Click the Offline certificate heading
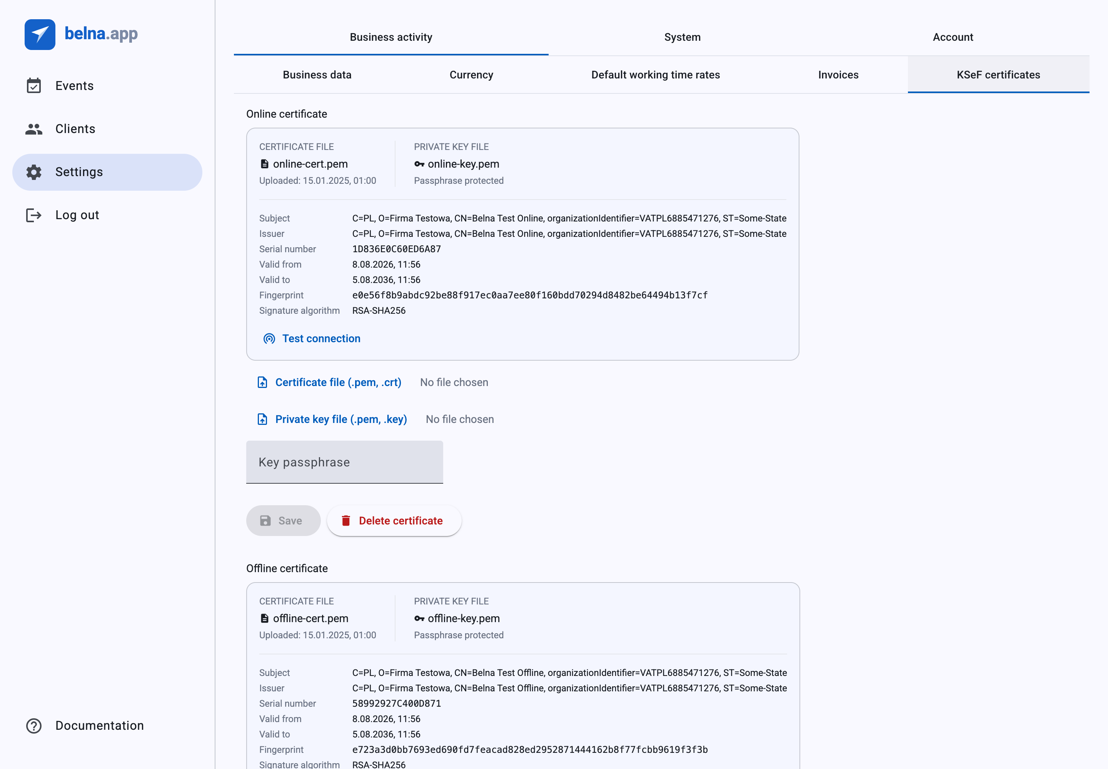Viewport: 1108px width, 769px height. click(x=287, y=569)
